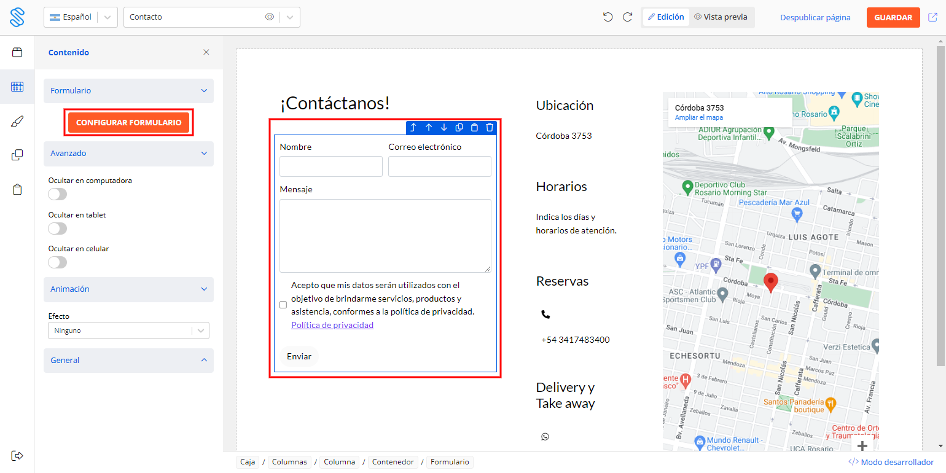
Task: Click the GUARDAR button
Action: 893,17
